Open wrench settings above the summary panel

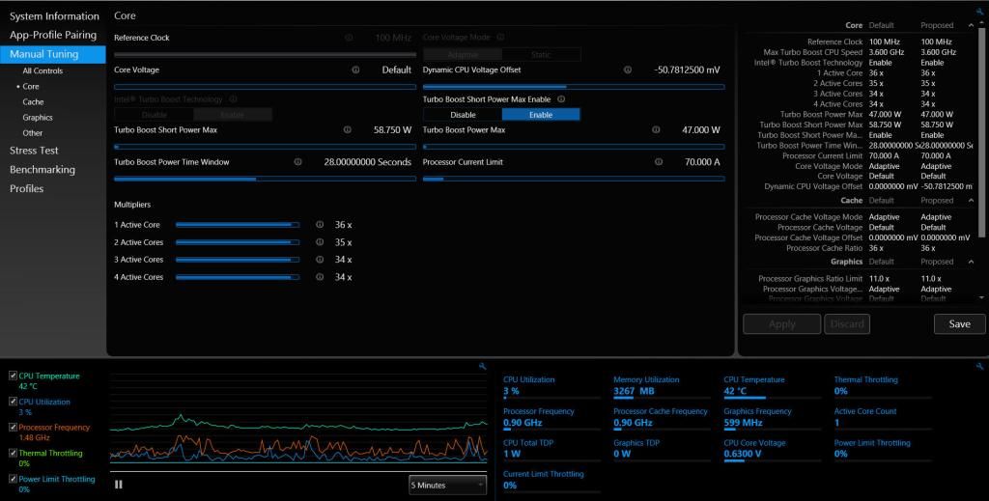tap(979, 12)
